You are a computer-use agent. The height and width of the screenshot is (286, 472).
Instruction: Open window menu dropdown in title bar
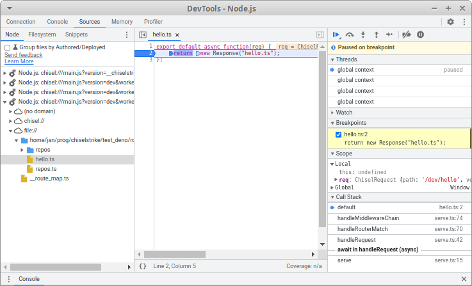coord(10,8)
